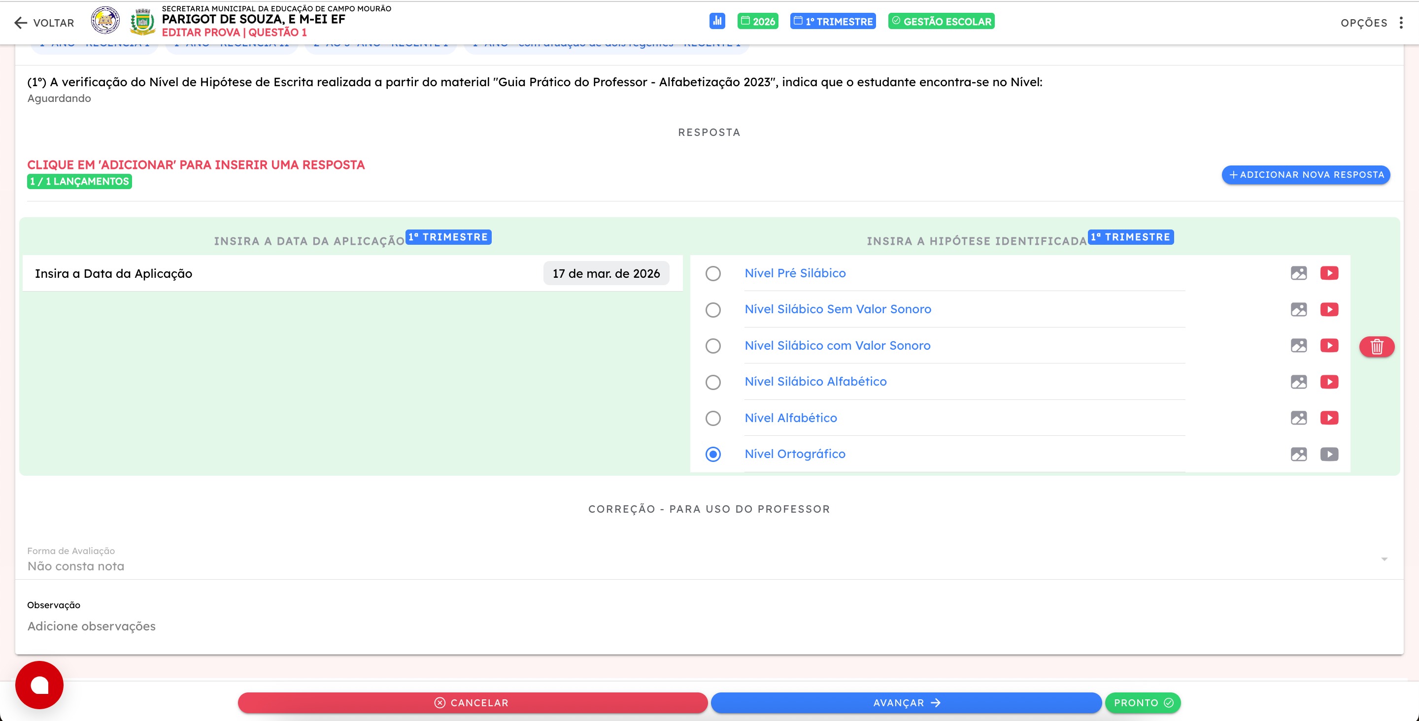Open image icon for Silábico com Valor Sonoro
The image size is (1419, 721).
[x=1298, y=345]
